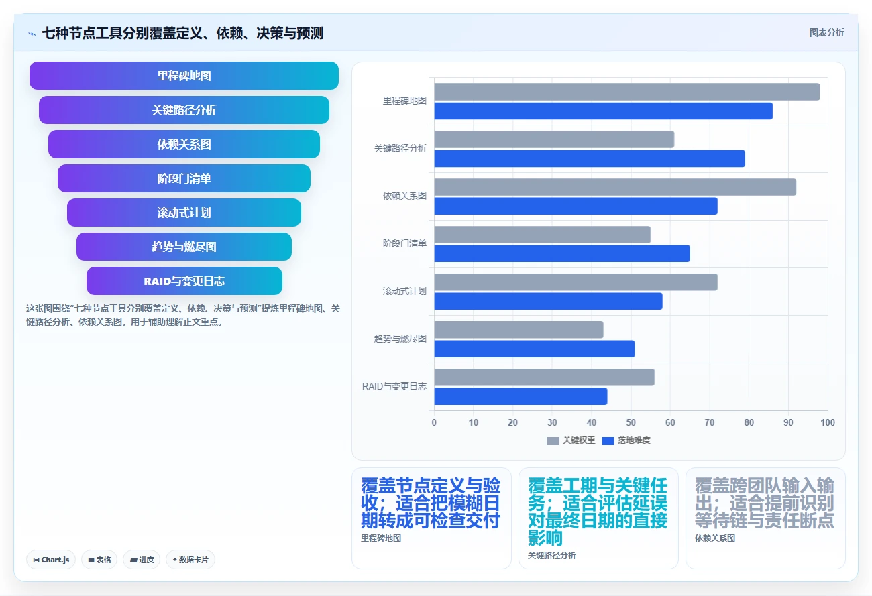
Task: Click the 依赖关系图 caption under third card
Action: click(715, 538)
